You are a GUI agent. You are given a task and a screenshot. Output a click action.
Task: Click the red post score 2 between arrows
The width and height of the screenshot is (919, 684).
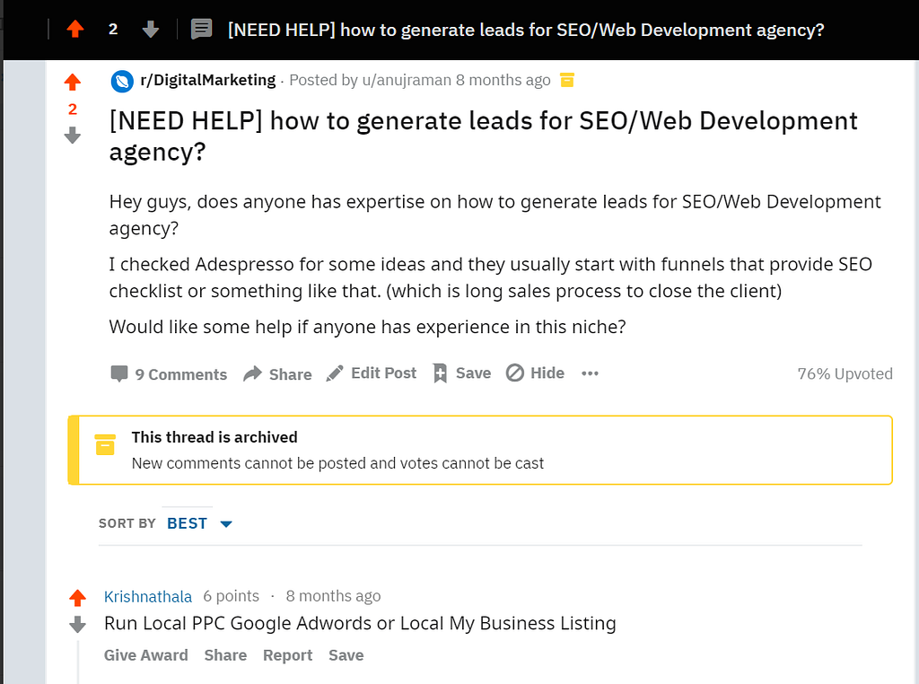pos(73,109)
